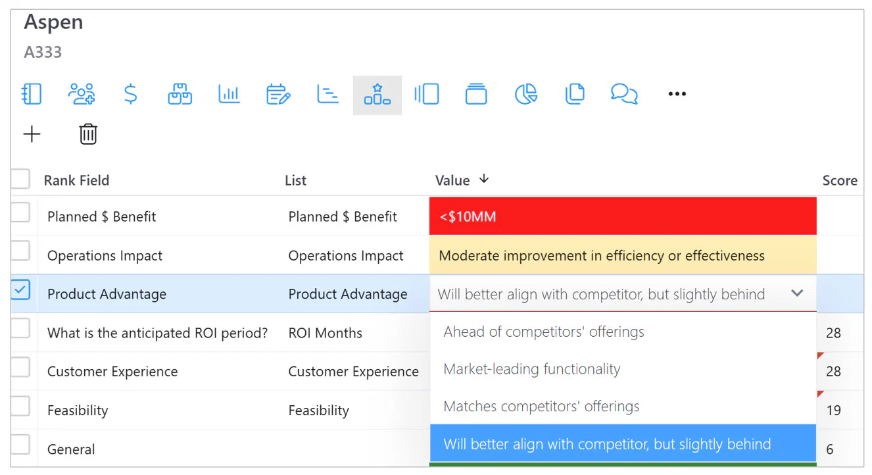The height and width of the screenshot is (475, 872).
Task: Add a new rank row with plus icon
Action: click(x=32, y=134)
